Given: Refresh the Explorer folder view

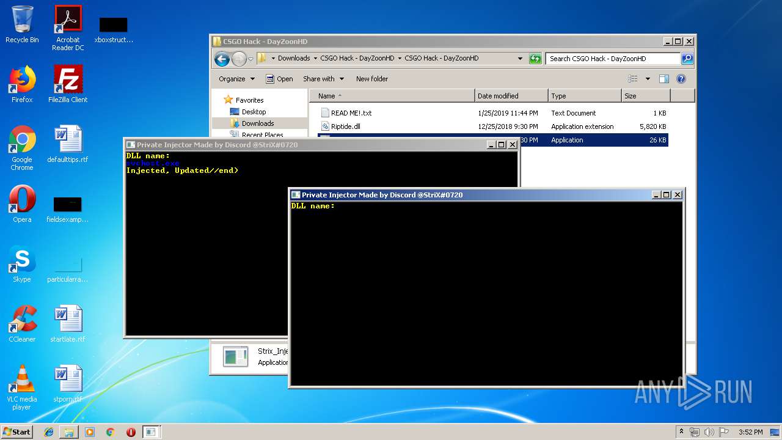Looking at the screenshot, I should (535, 59).
